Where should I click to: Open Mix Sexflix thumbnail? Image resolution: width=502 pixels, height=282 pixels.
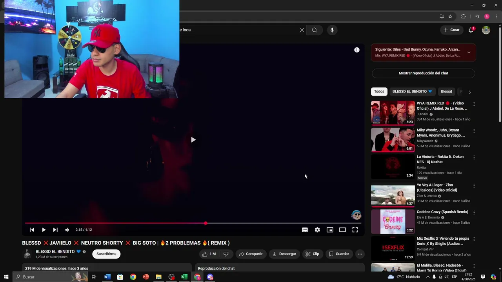pos(393,248)
